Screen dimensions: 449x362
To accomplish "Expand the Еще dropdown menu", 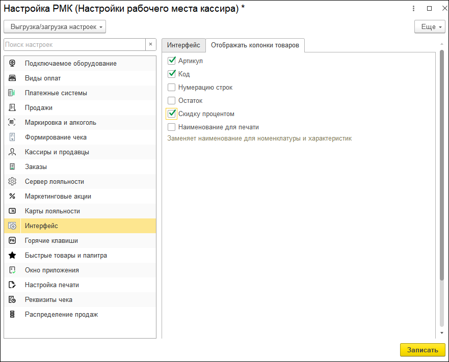I will coord(430,26).
